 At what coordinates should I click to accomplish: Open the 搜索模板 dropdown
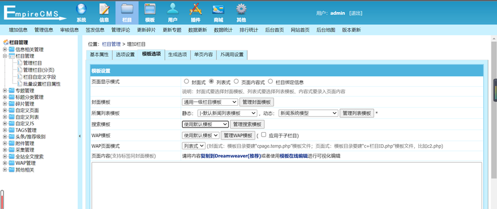(x=205, y=124)
